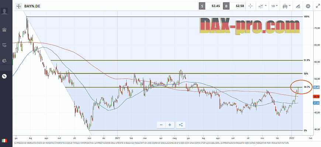The image size is (321, 147).
Task: Zoom out with the minus button
Action: coord(161,125)
